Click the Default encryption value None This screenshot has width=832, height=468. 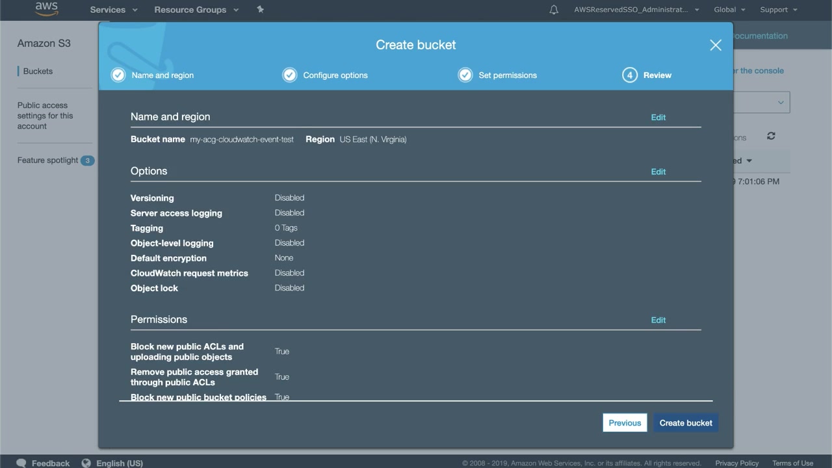point(284,258)
